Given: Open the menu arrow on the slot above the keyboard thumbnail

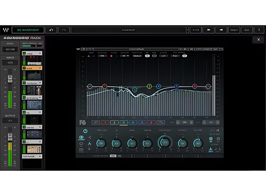Looking at the screenshot, I should pyautogui.click(x=40, y=54).
